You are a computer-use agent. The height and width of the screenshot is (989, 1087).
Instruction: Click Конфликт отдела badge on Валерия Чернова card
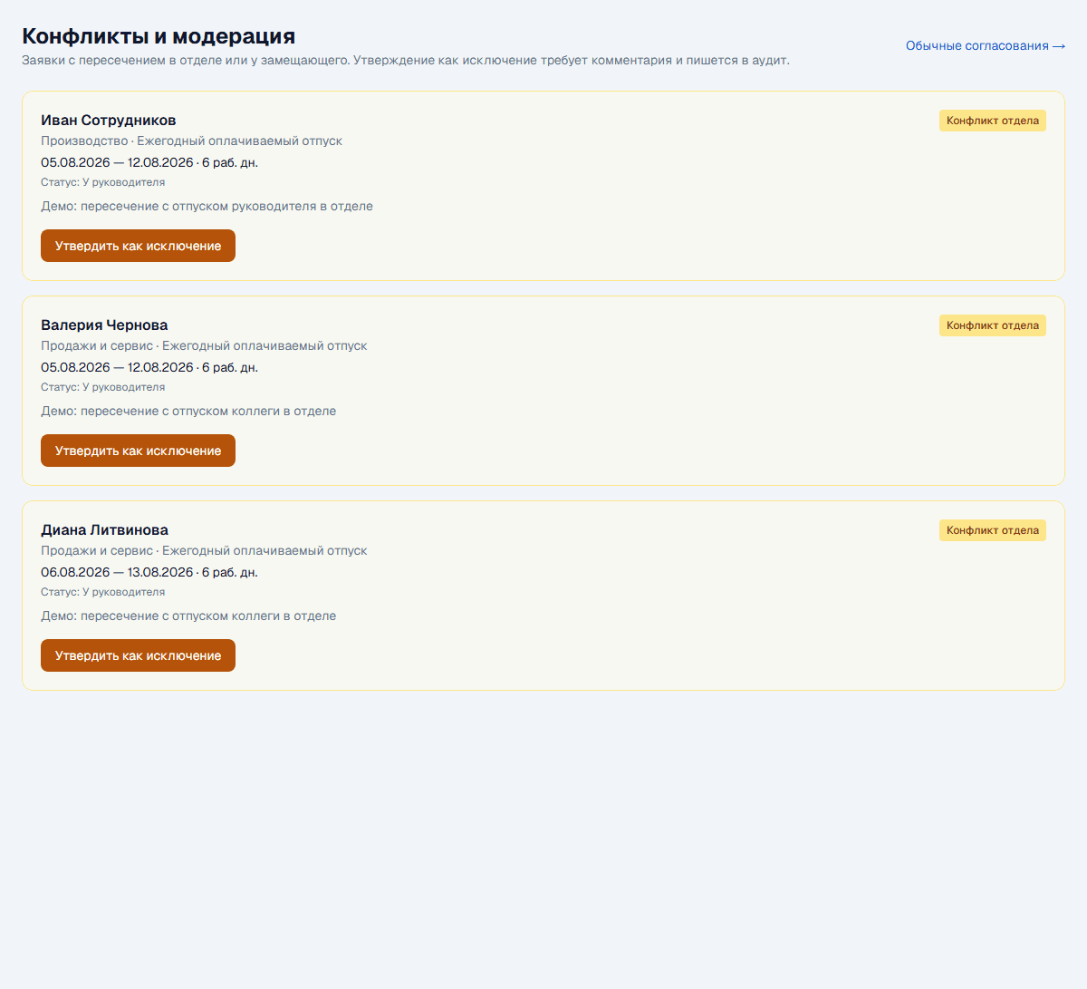tap(993, 325)
